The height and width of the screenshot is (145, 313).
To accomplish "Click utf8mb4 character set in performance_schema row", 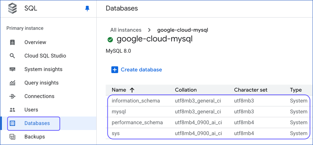I will point(244,122).
